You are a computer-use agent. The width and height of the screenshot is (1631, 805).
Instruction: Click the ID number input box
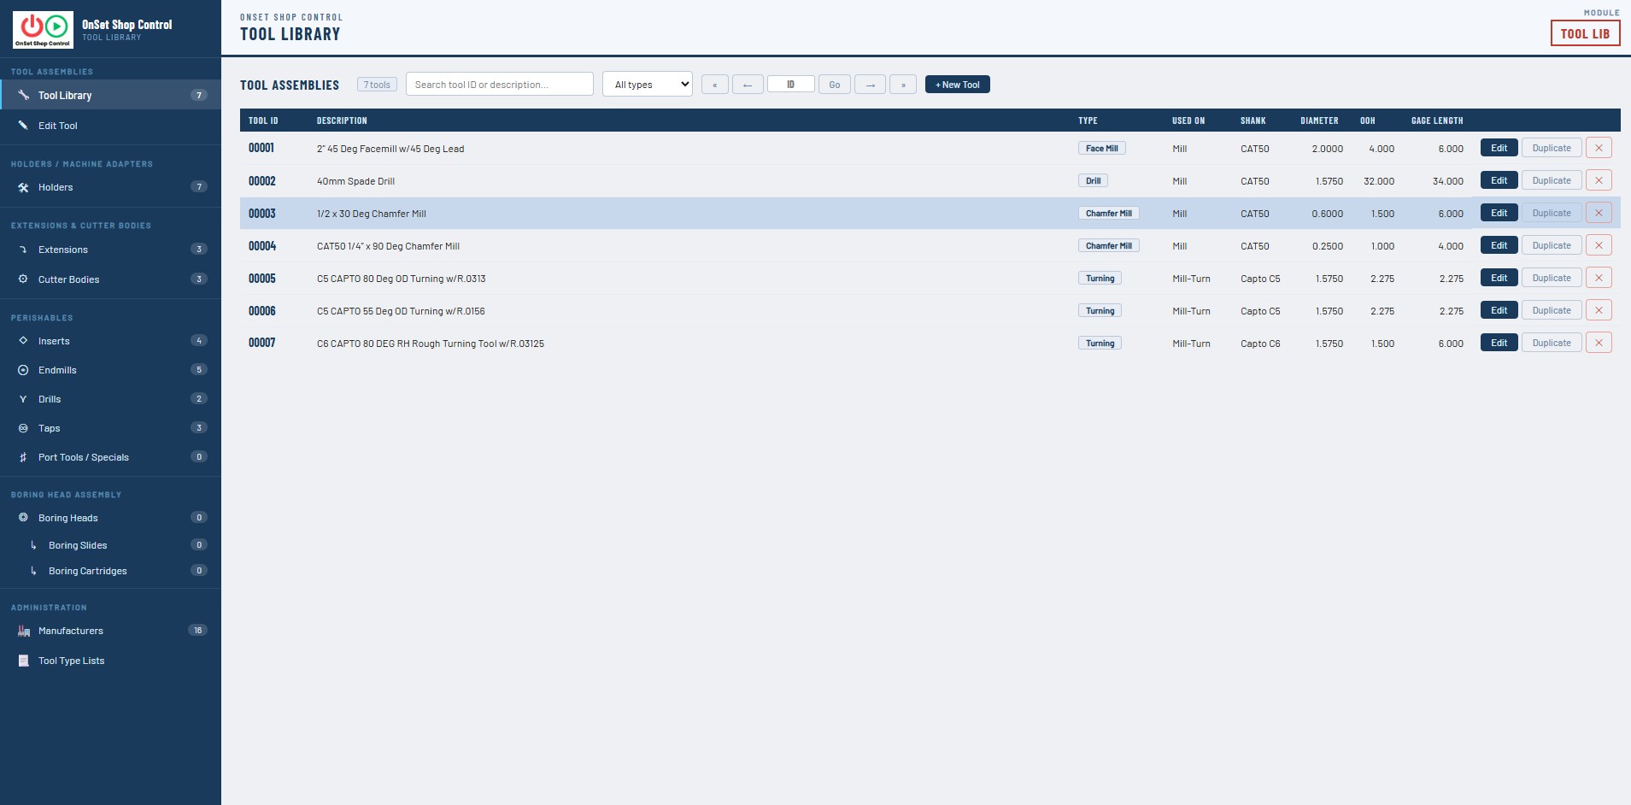click(790, 85)
